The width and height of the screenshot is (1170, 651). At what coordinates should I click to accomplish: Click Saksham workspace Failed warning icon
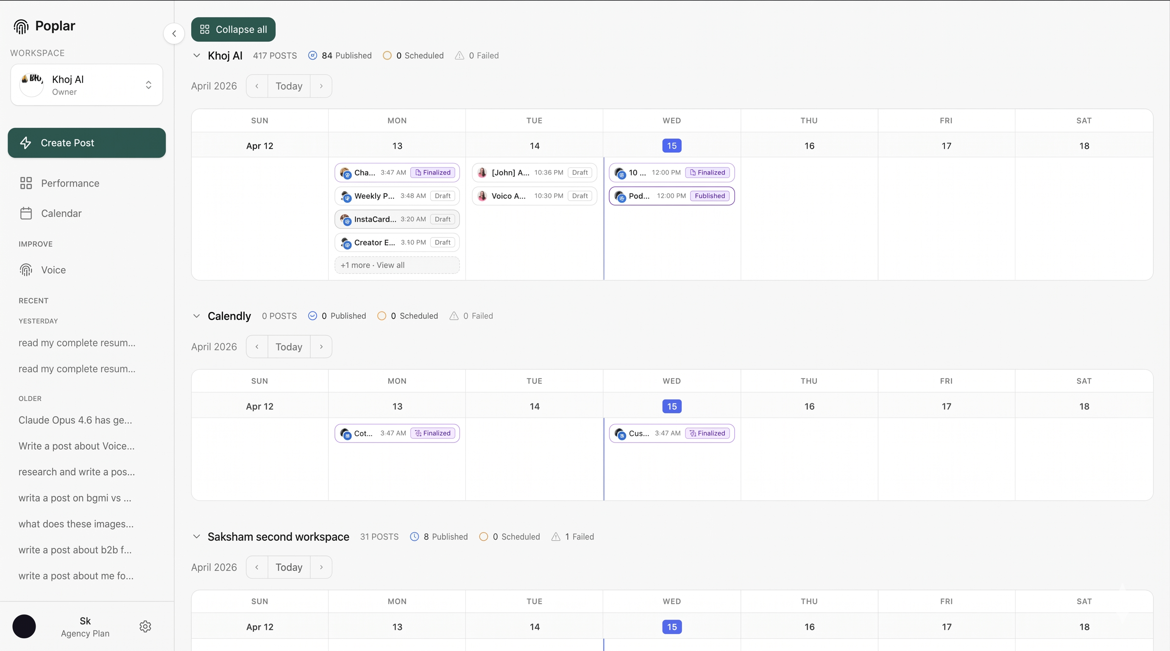555,537
